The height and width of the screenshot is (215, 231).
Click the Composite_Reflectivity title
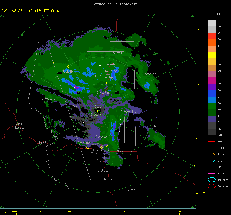115,4
